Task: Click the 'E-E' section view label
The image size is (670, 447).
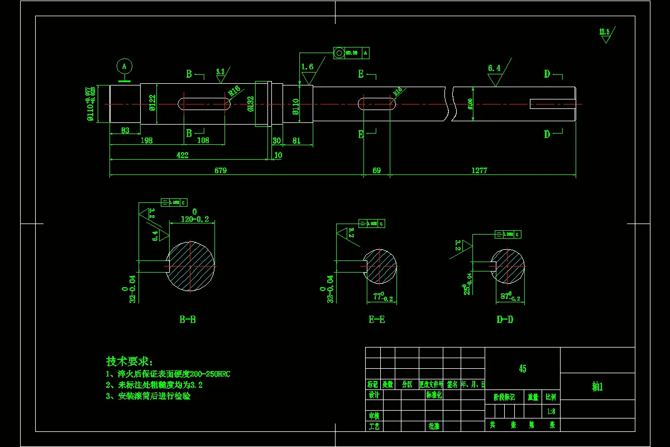Action: click(x=377, y=320)
